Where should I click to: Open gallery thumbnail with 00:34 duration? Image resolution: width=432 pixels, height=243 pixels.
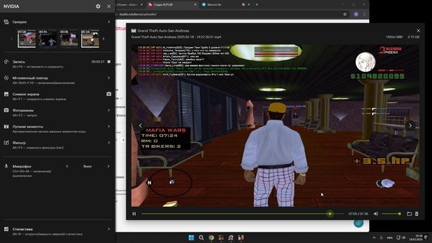tap(90, 38)
